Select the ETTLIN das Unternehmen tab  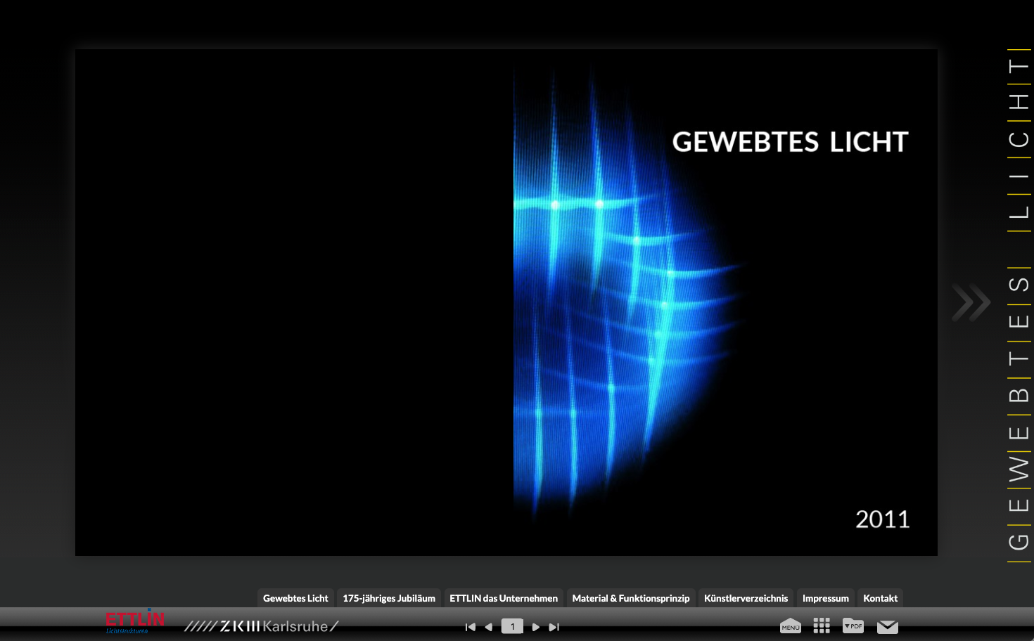[x=504, y=598]
